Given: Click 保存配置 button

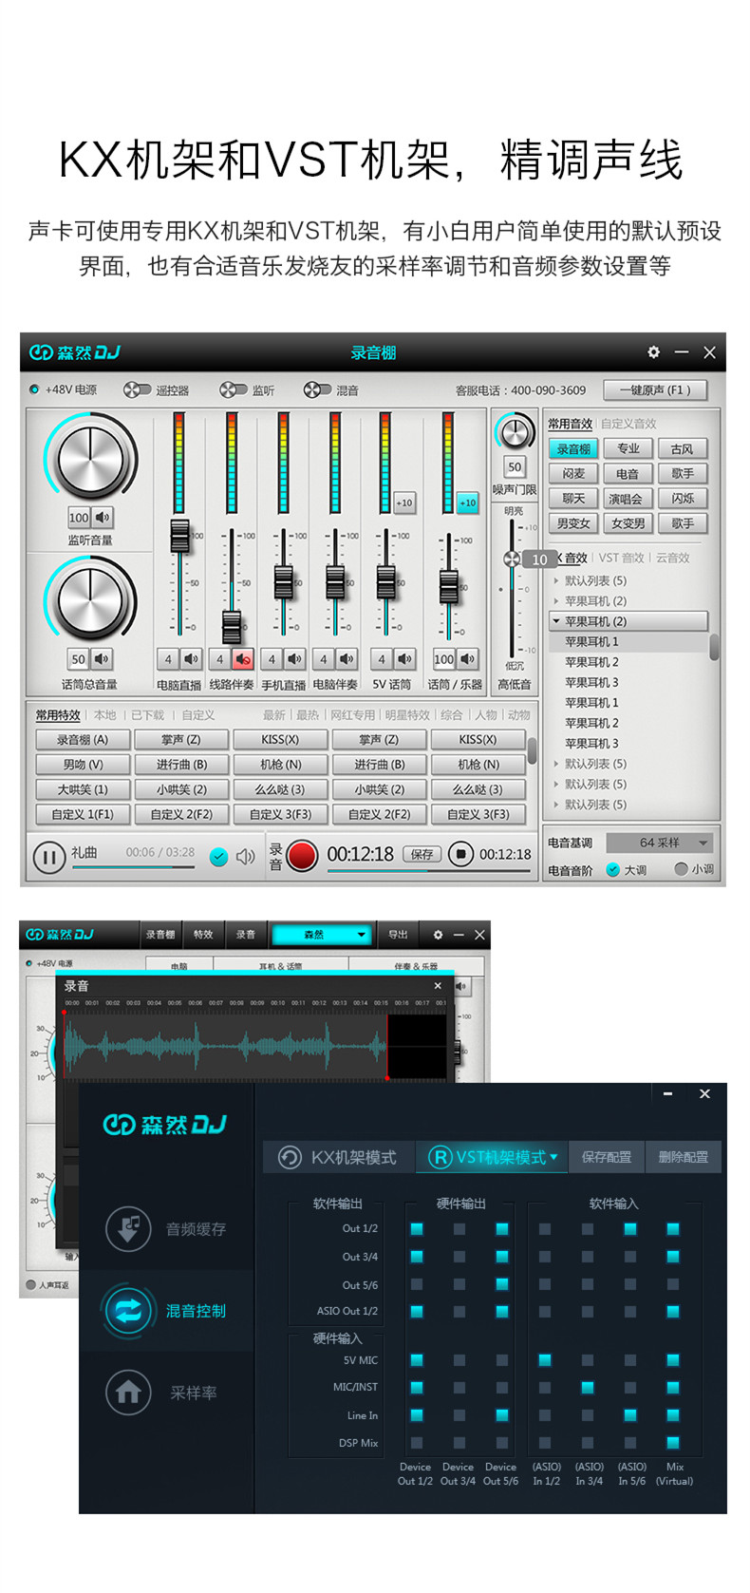Looking at the screenshot, I should point(606,1157).
